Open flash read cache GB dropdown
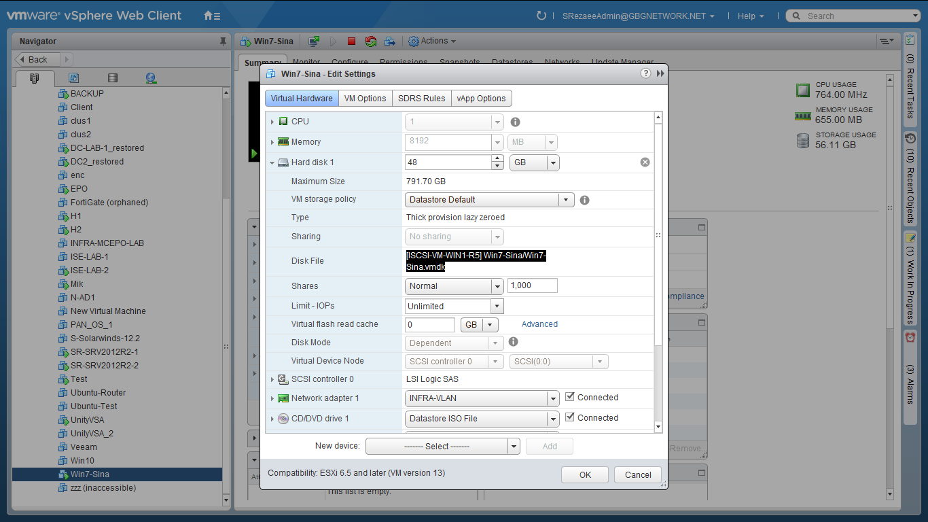Screen dimensions: 928x522 tap(480, 325)
